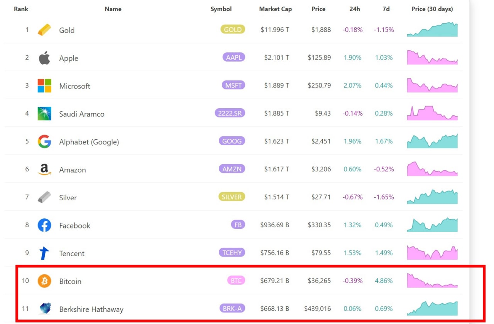This screenshot has height=324, width=494.
Task: Open the Gold asset name link
Action: [67, 30]
